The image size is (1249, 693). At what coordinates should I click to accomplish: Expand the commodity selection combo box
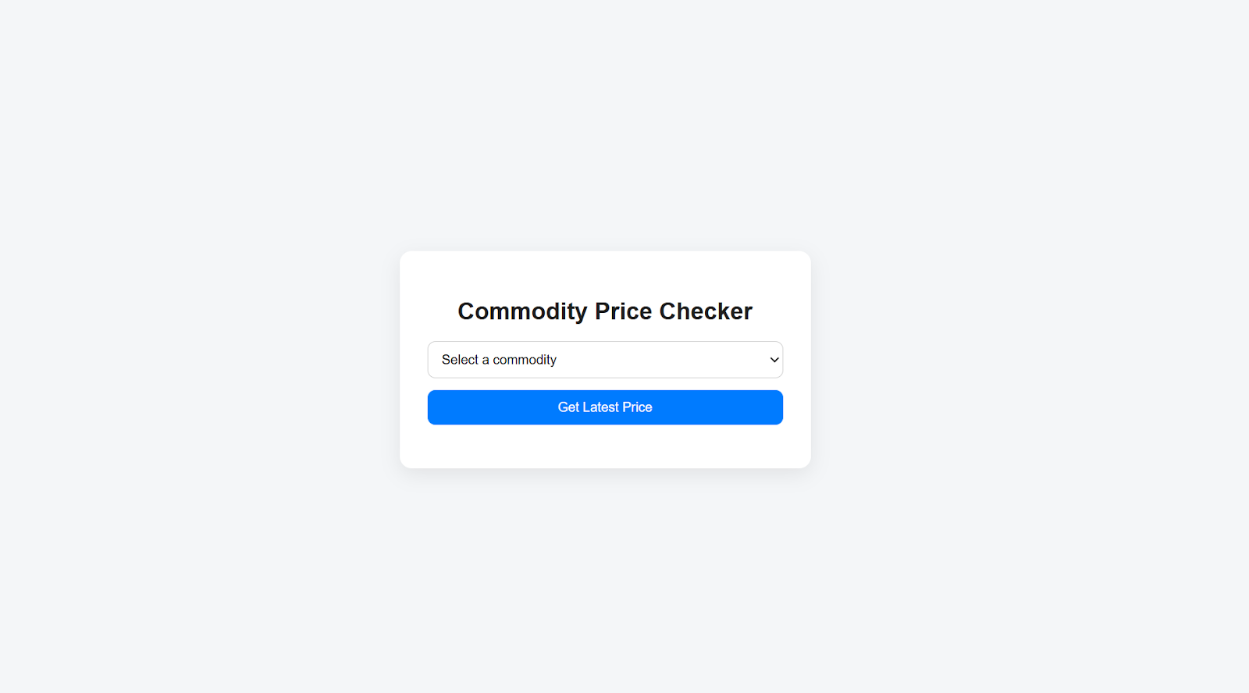pos(604,360)
